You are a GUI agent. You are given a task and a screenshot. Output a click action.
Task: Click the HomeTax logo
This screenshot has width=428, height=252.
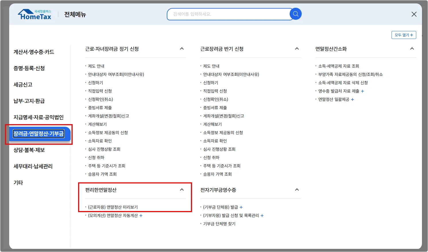tap(34, 14)
